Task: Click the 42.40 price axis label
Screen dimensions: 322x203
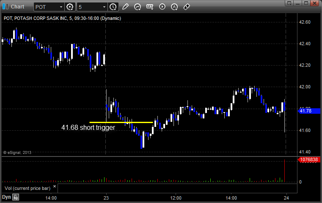Action: click(x=305, y=44)
